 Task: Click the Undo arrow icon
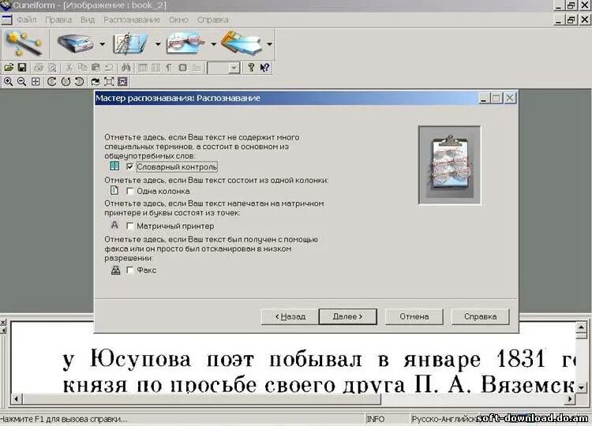[109, 68]
